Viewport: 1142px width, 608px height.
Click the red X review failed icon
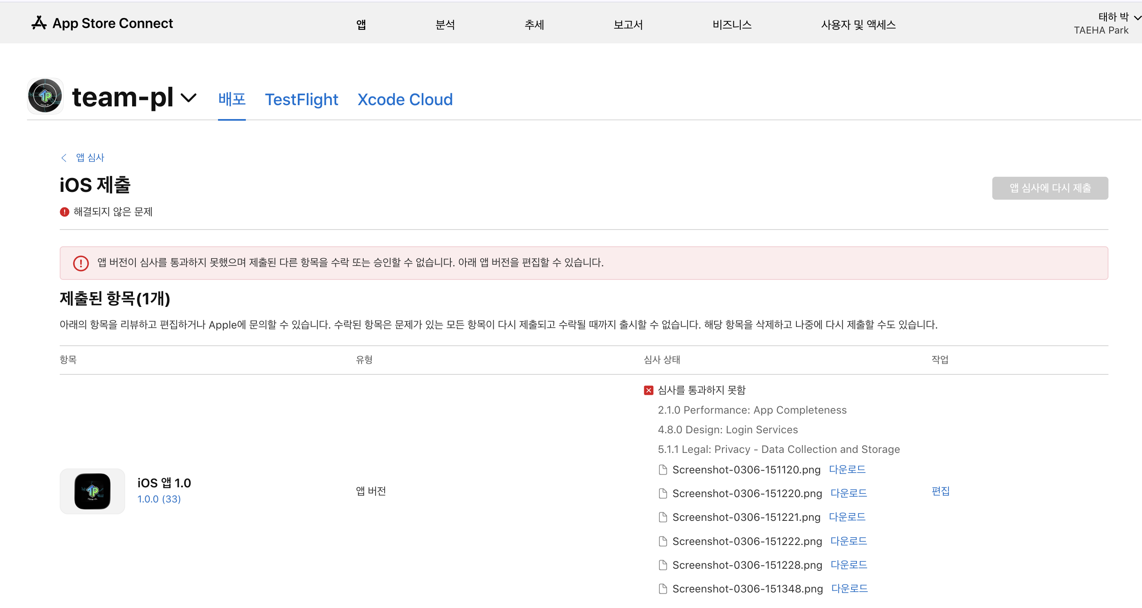tap(648, 390)
